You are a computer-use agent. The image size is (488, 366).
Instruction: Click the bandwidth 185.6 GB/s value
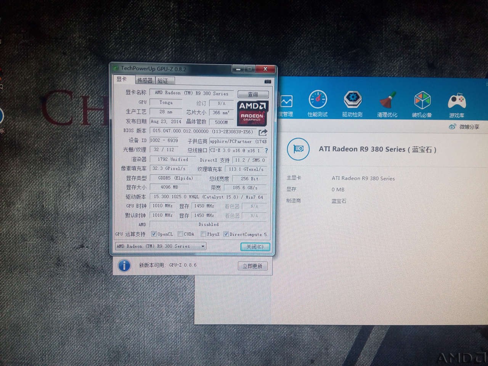246,188
